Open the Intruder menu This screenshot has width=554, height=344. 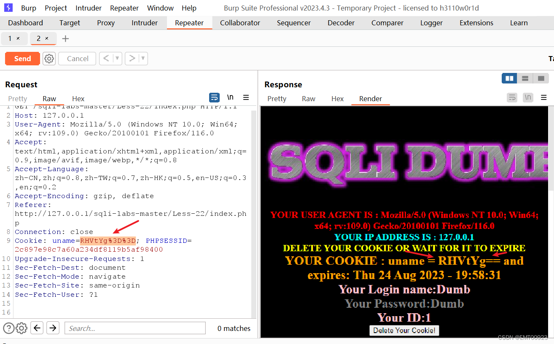[x=89, y=8]
